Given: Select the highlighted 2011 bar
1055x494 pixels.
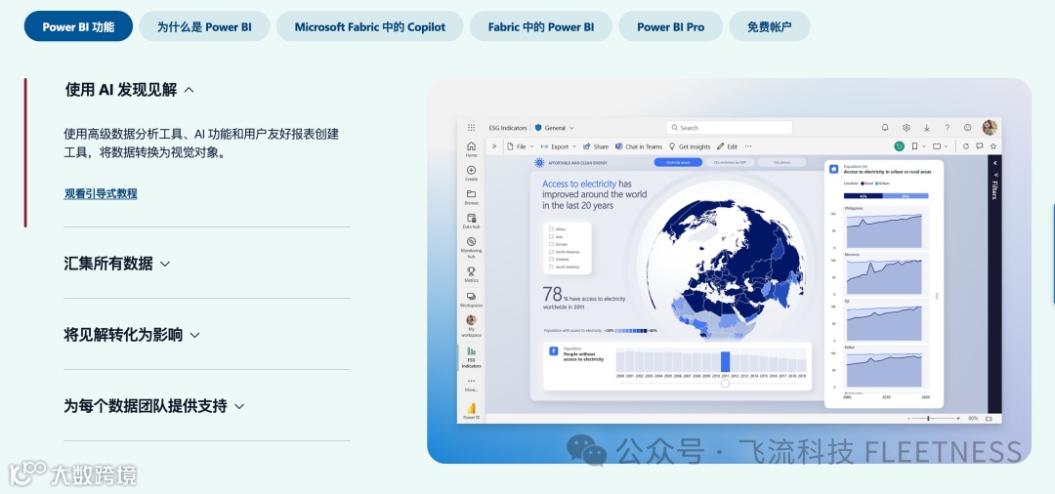Looking at the screenshot, I should click(725, 361).
